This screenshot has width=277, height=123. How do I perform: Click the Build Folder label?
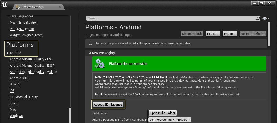coord(100,113)
